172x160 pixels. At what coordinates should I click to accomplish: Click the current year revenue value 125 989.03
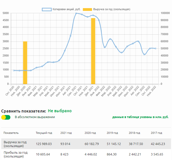click(44, 144)
